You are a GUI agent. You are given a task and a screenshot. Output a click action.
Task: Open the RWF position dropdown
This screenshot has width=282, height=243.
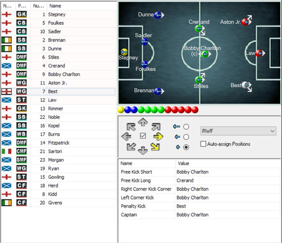click(238, 131)
